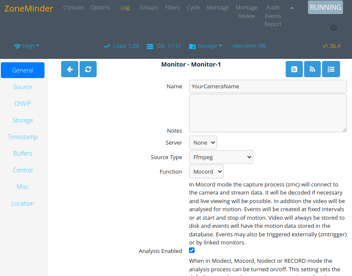The width and height of the screenshot is (352, 276).
Task: Open the Source Type dropdown
Action: point(221,157)
